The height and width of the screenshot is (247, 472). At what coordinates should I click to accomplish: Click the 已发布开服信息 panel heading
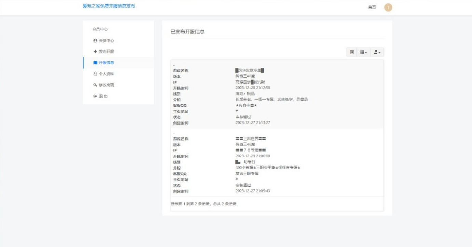[x=188, y=32]
